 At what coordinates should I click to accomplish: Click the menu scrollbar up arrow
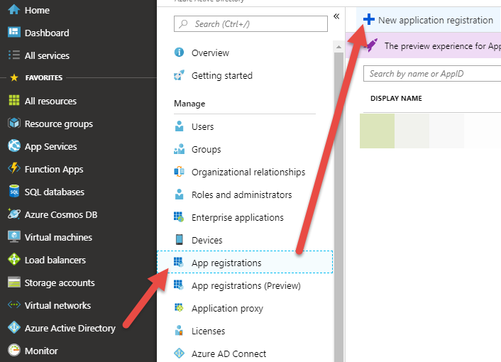tap(338, 47)
